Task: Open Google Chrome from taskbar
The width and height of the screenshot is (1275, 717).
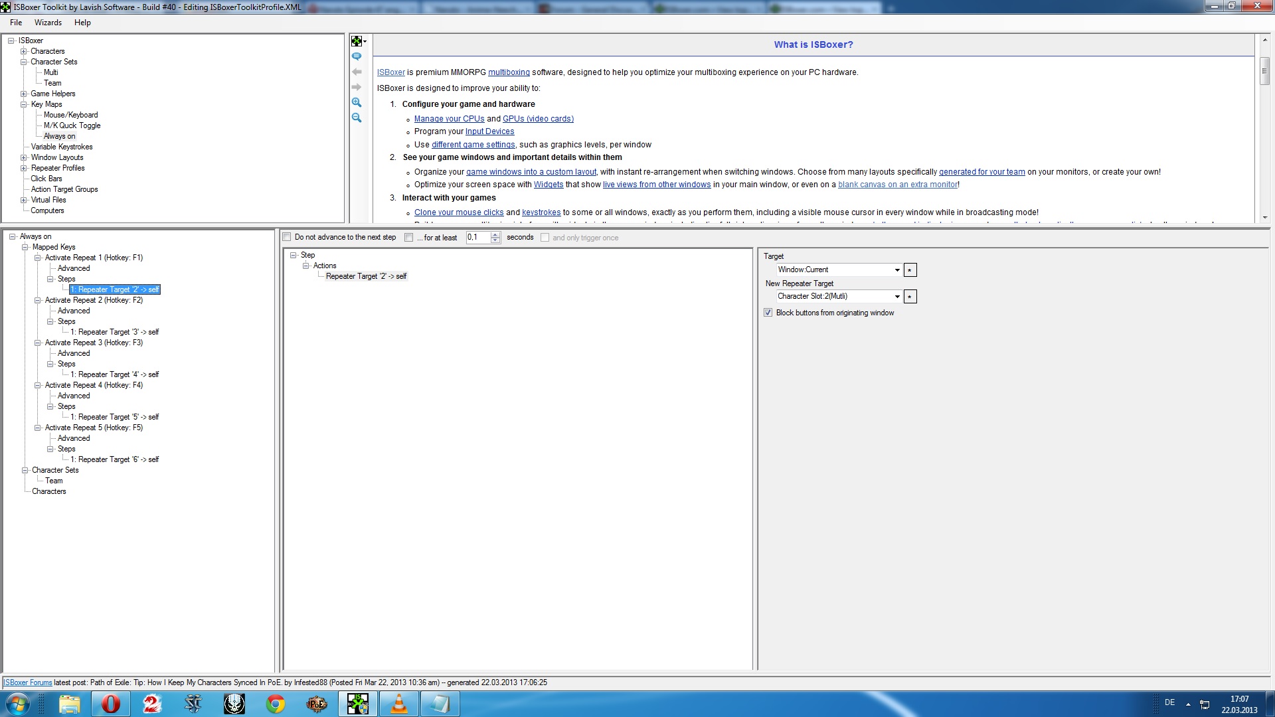Action: pyautogui.click(x=276, y=704)
